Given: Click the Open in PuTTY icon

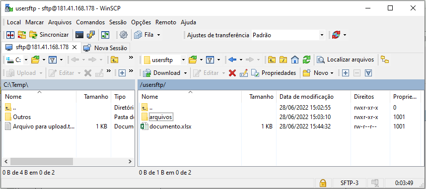Looking at the screenshot, I should pyautogui.click(x=91, y=35).
